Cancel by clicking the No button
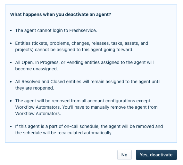This screenshot has height=165, width=183. [x=124, y=155]
